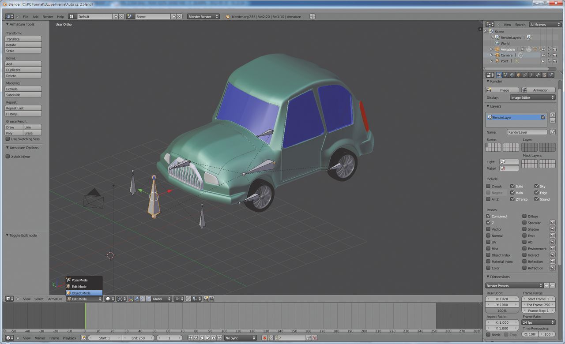Screen dimensions: 565x344
Task: Open the Object properties tab (orange cube)
Action: (519, 75)
